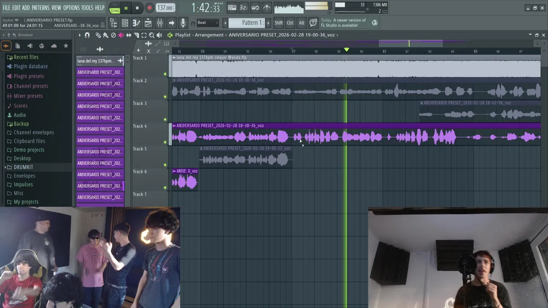This screenshot has width=548, height=308.
Task: Toggle typing keyboard to piano icon
Action: coord(232,7)
